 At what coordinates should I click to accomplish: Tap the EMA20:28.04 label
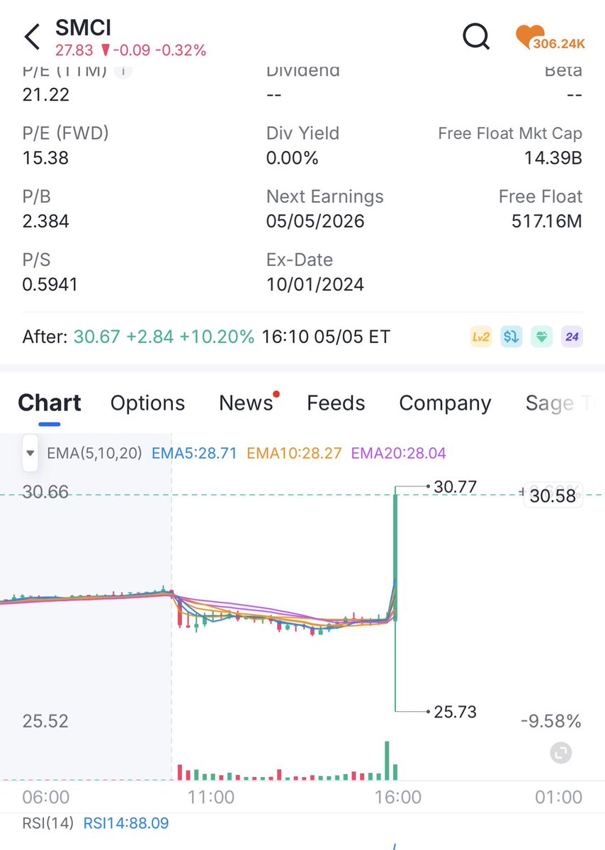398,452
